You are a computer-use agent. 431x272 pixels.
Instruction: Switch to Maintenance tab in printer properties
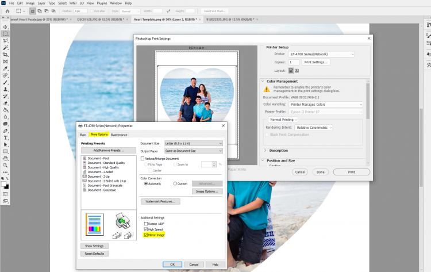[x=119, y=135]
